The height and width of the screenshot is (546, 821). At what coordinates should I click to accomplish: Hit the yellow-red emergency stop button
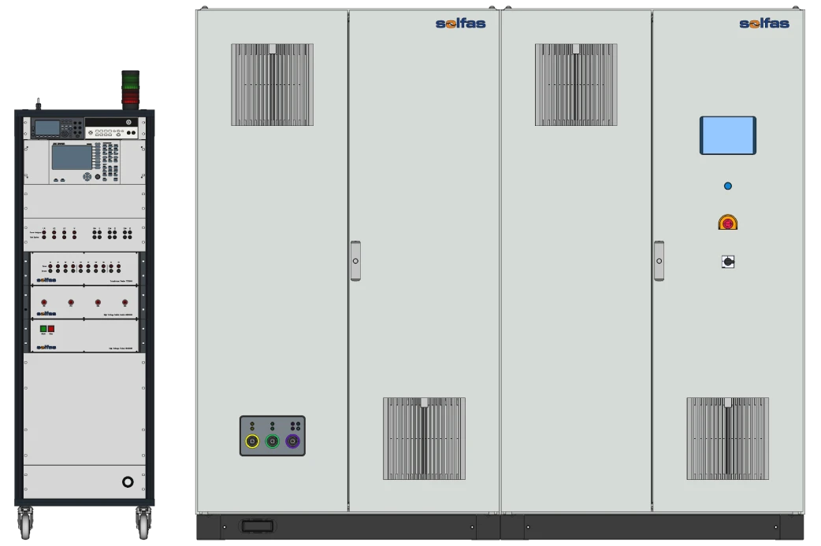tap(728, 223)
